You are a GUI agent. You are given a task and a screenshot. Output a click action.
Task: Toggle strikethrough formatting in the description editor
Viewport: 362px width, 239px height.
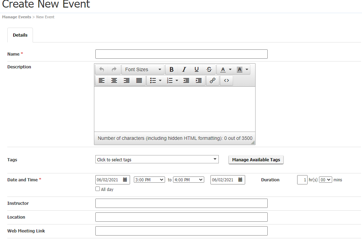(x=209, y=69)
